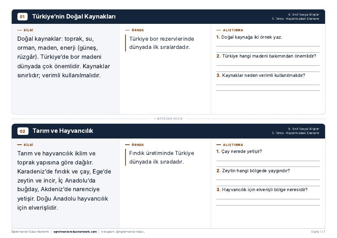This screenshot has width=337, height=238.
Task: Click the line 'için elverişlidir.'
Action: pos(37,208)
